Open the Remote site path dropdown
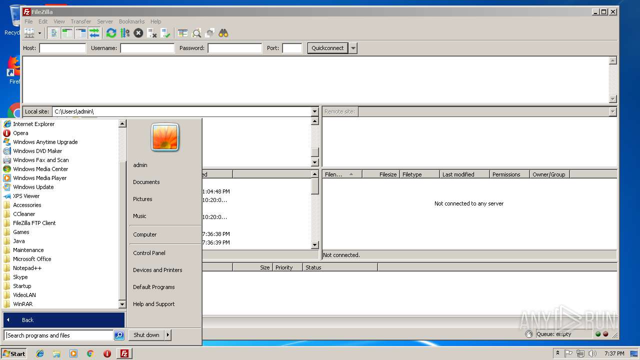 (x=612, y=111)
